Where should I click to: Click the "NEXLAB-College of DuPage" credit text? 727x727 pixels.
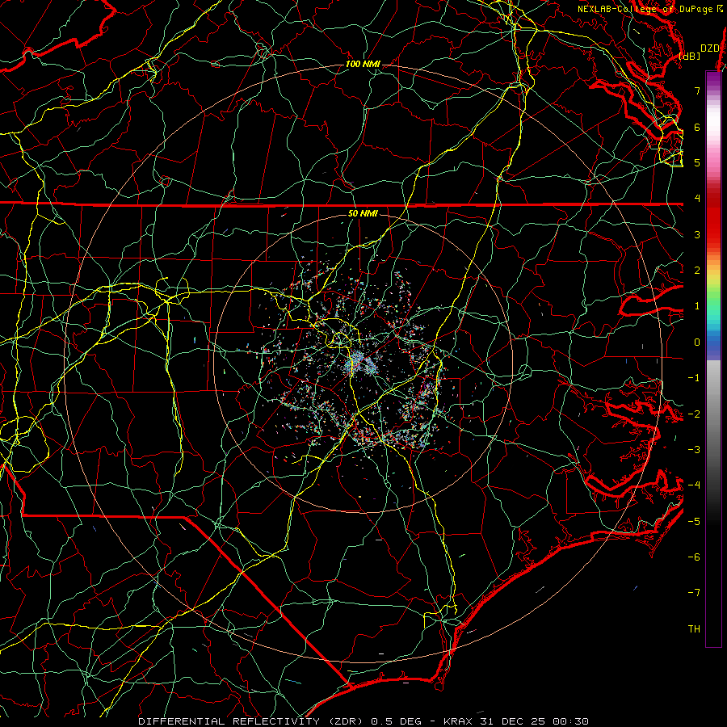point(645,9)
